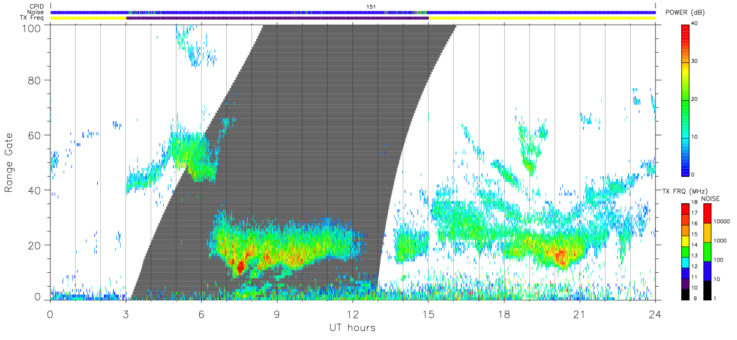
Task: Click the CPID value 151
Action: (371, 7)
